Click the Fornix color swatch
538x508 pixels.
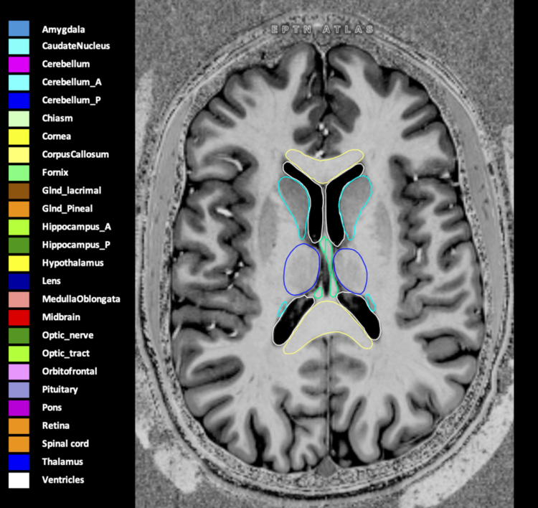point(19,173)
